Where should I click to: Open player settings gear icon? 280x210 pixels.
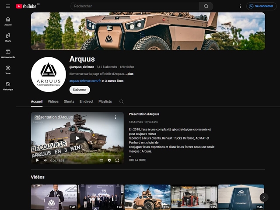pyautogui.click(x=109, y=161)
